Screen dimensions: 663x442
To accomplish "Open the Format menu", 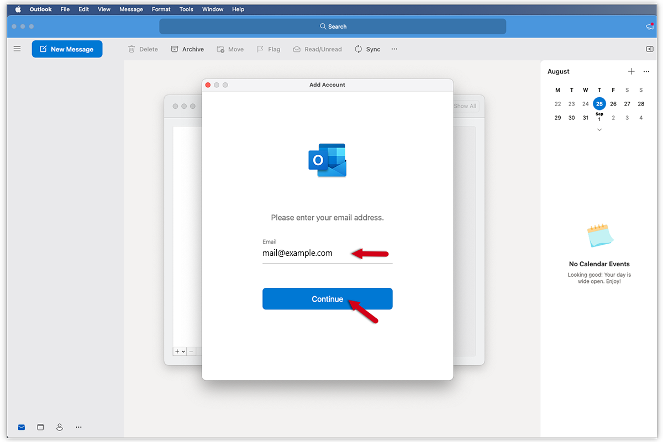I will point(161,9).
